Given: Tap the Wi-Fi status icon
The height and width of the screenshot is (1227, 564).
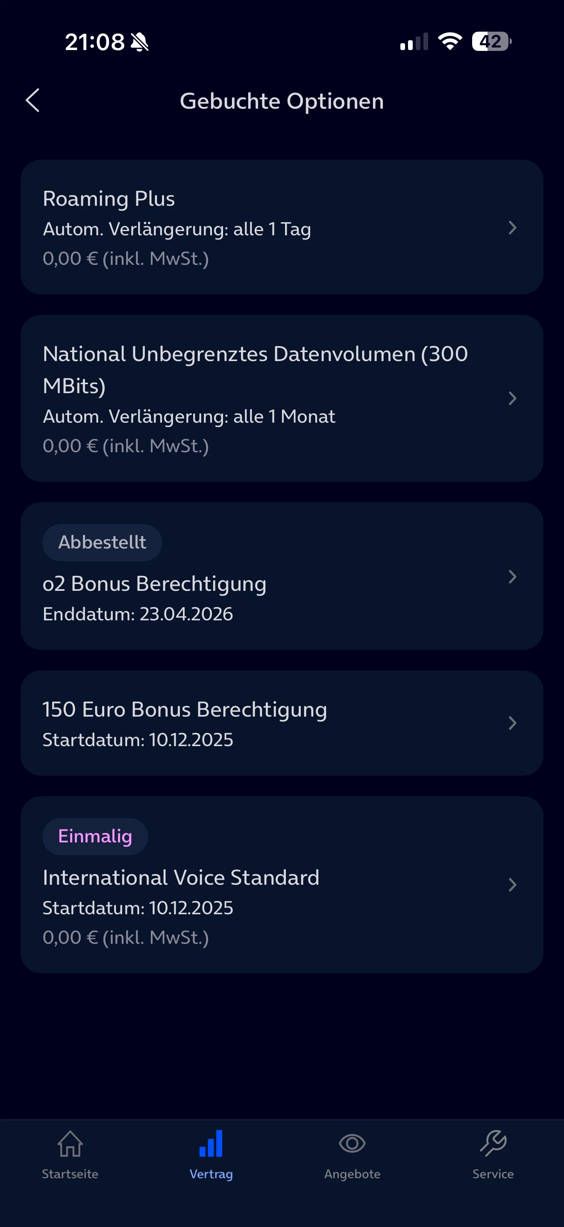Looking at the screenshot, I should [x=450, y=41].
